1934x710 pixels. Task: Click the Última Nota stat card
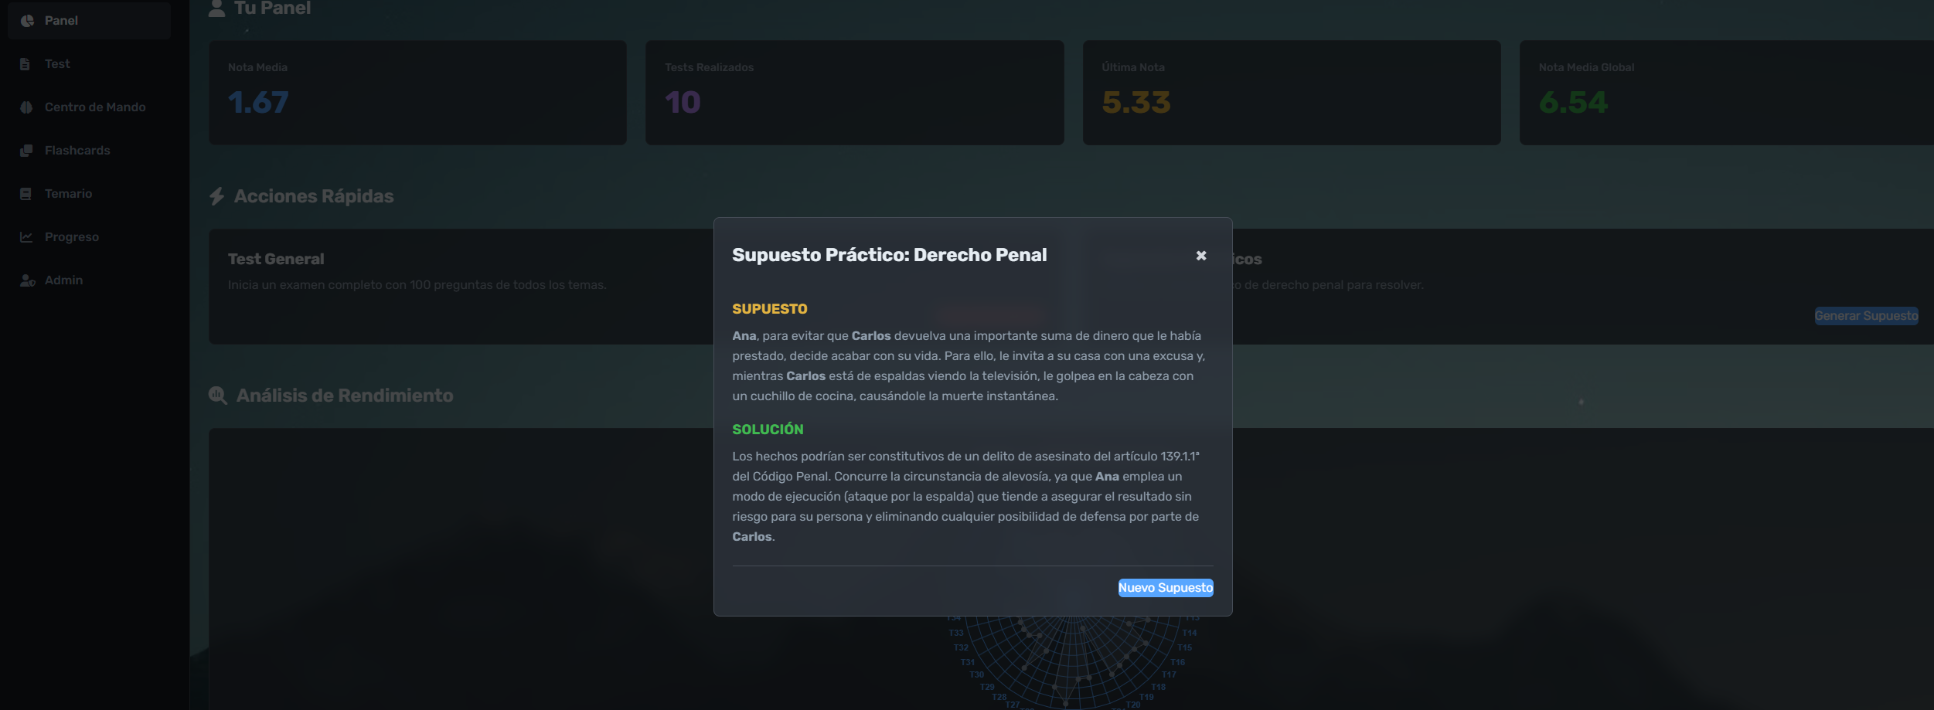pyautogui.click(x=1291, y=93)
